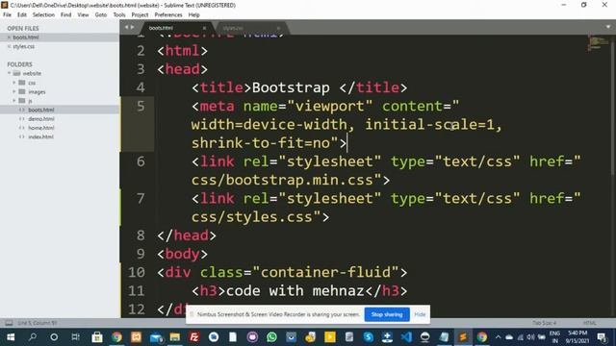Open boots.html in the folder tree
This screenshot has width=616, height=346.
click(x=41, y=110)
